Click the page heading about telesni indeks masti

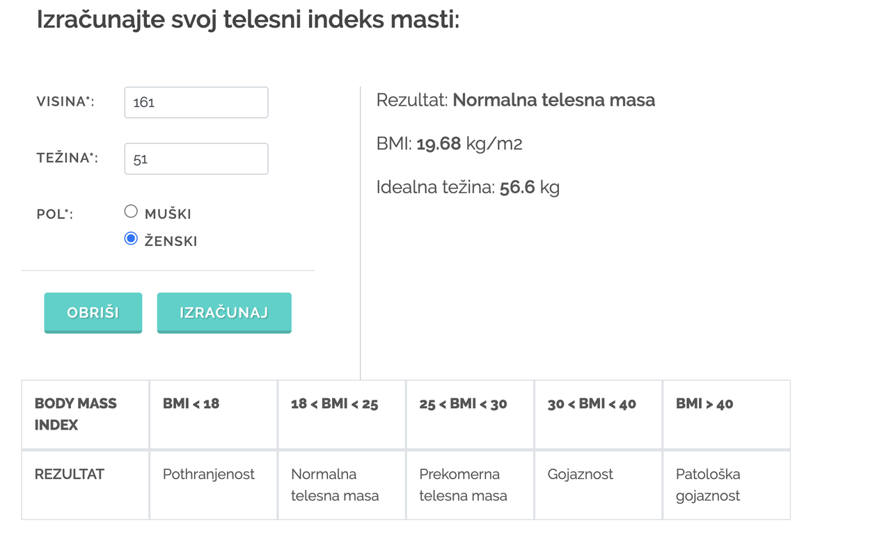tap(248, 19)
